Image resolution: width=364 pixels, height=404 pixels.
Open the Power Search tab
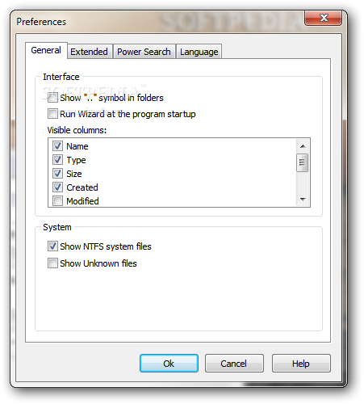144,52
